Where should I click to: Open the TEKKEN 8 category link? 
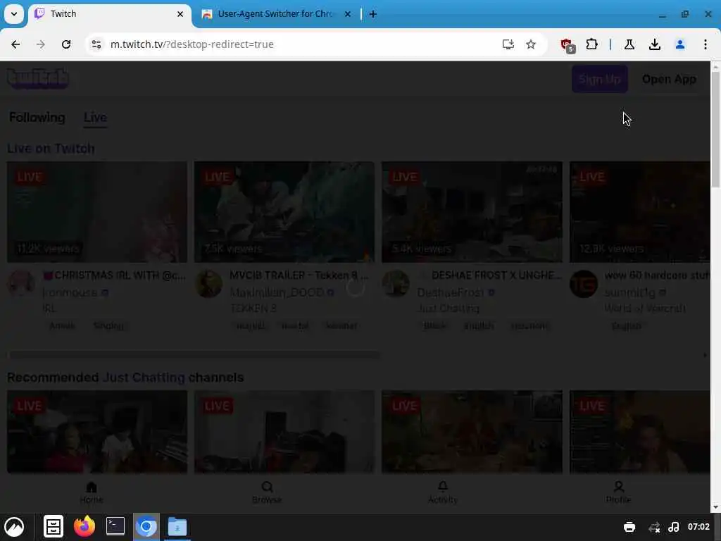[x=253, y=309]
